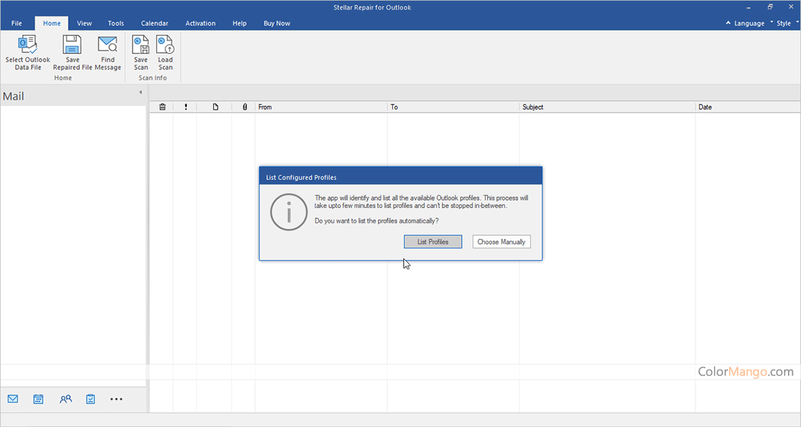Click Save Repaired File icon
The image size is (801, 427).
[72, 45]
